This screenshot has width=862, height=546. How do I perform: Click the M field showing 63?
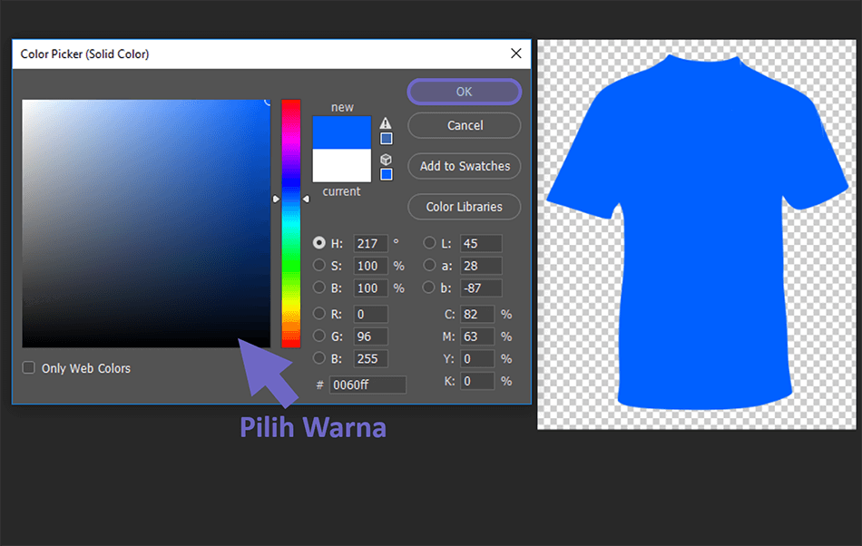477,336
